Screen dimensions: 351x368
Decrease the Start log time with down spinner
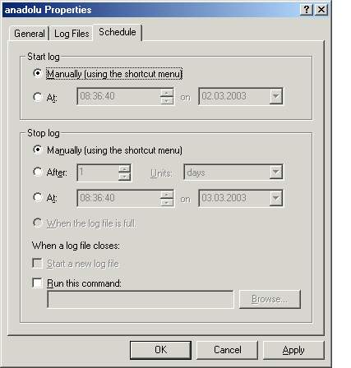coord(166,100)
